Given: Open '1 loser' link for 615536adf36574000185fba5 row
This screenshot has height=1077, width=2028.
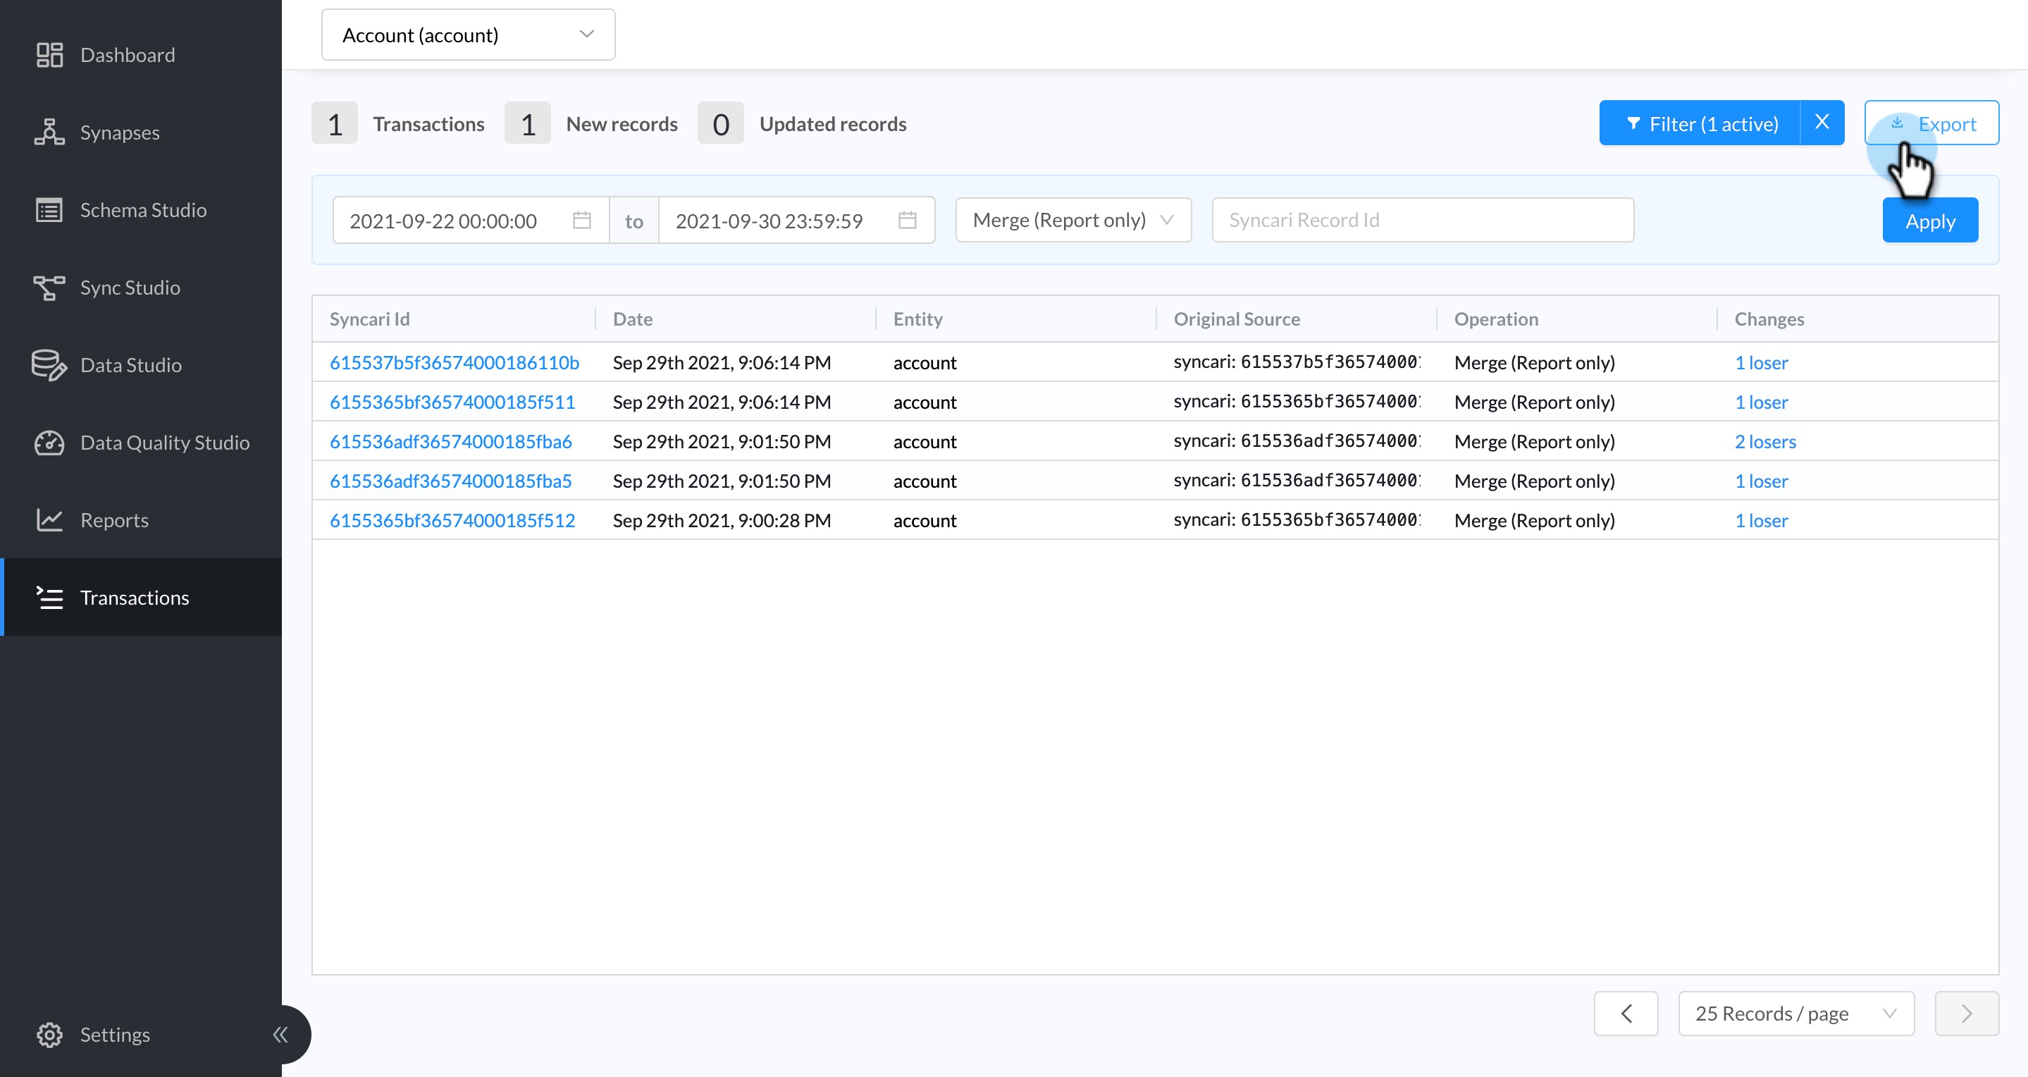Looking at the screenshot, I should [x=1762, y=480].
